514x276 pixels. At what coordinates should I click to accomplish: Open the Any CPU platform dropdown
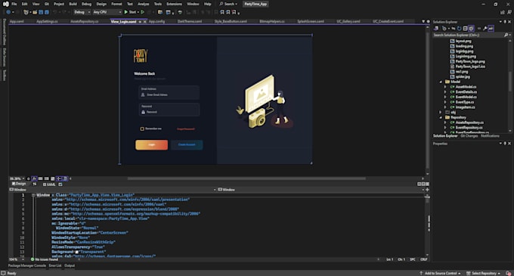point(107,12)
